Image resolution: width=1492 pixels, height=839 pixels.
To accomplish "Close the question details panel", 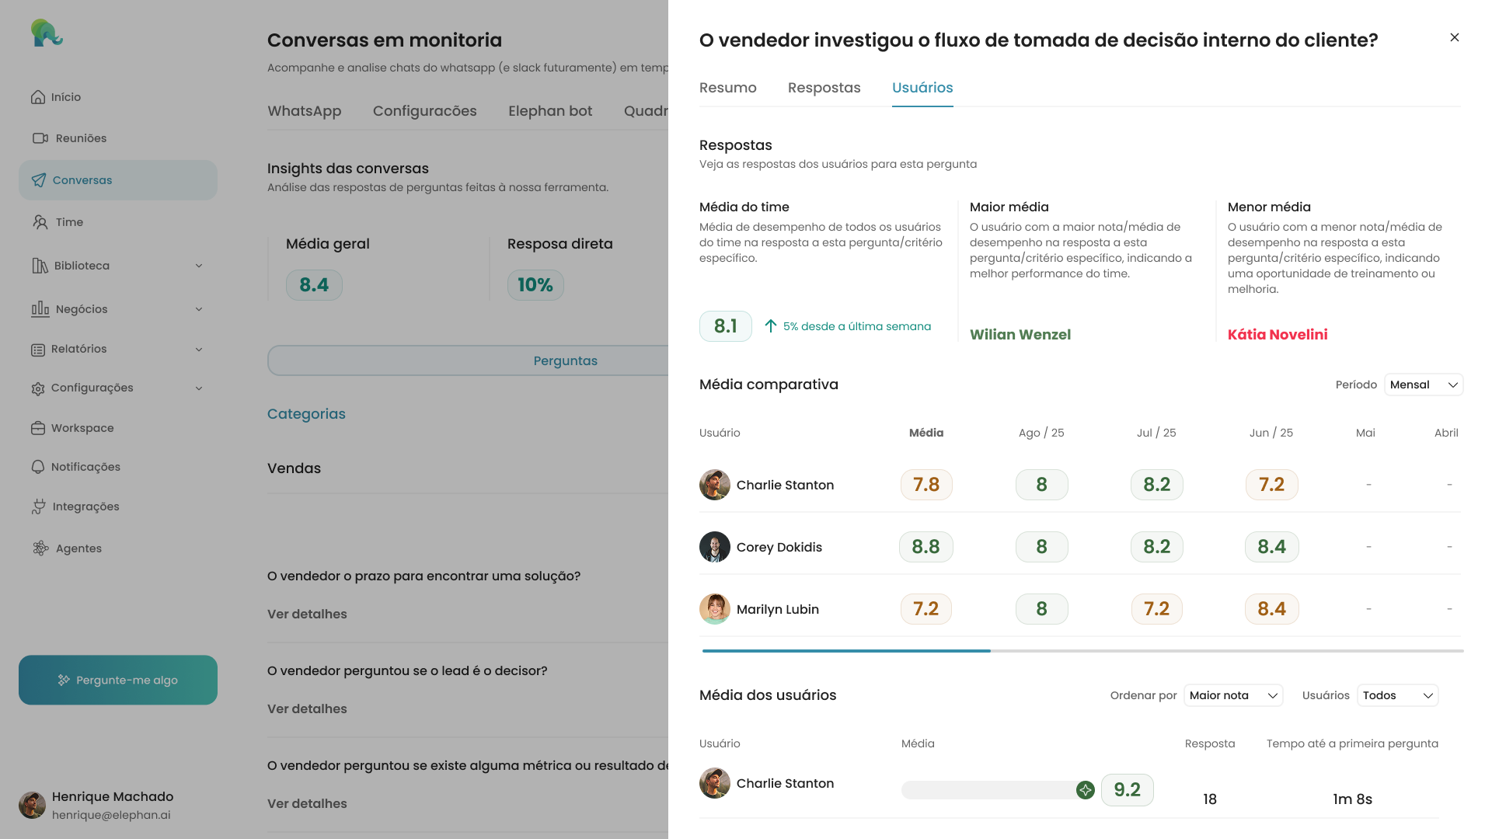I will (1455, 37).
